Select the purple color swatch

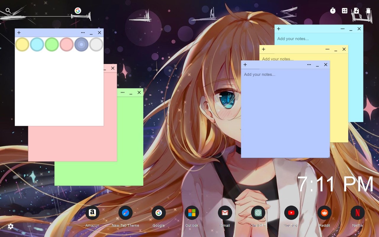tap(81, 44)
